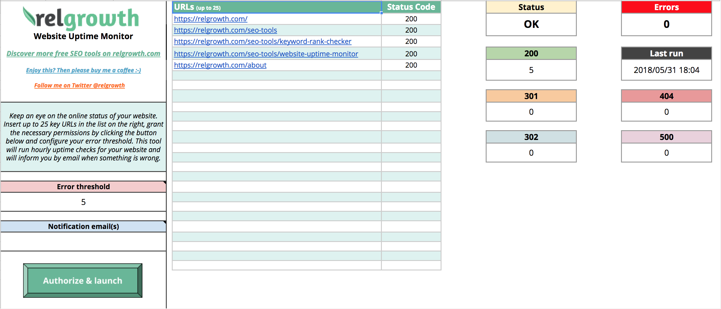Click the green '200' summary header
The width and height of the screenshot is (721, 309).
click(x=531, y=53)
